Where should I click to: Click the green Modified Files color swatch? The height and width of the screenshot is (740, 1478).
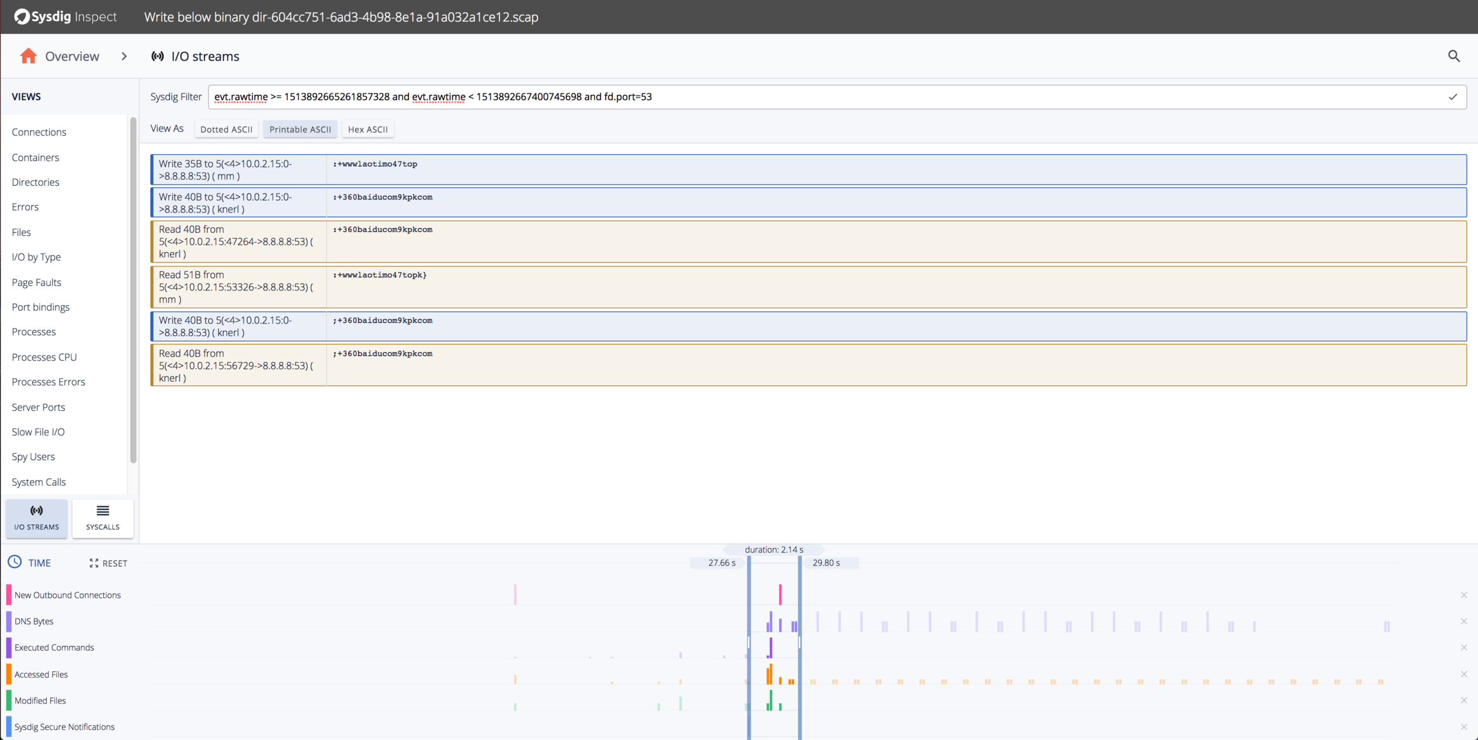click(9, 701)
